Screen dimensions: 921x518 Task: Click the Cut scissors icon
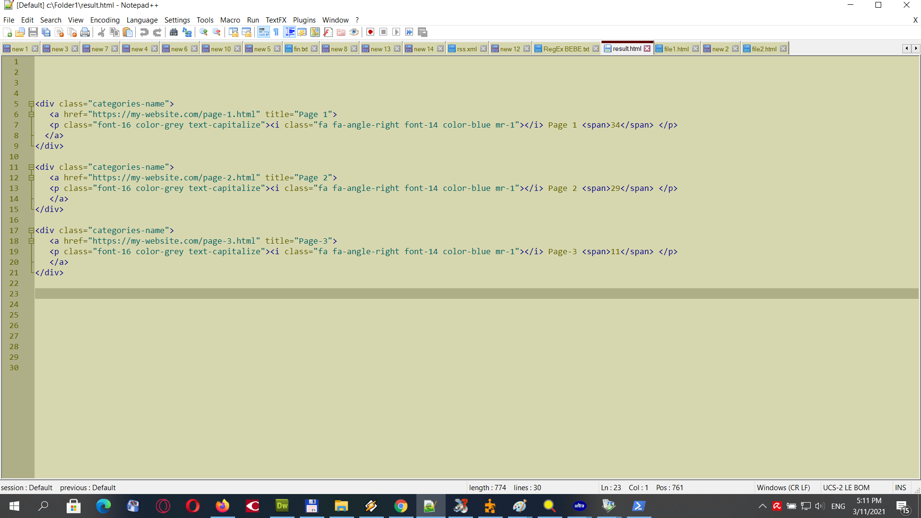click(101, 32)
